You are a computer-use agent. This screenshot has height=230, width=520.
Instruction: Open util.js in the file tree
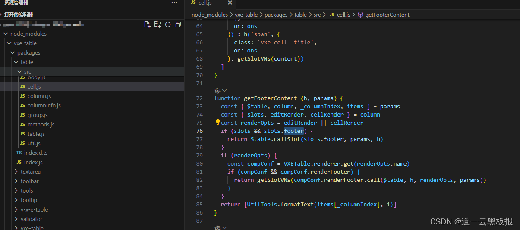34,143
